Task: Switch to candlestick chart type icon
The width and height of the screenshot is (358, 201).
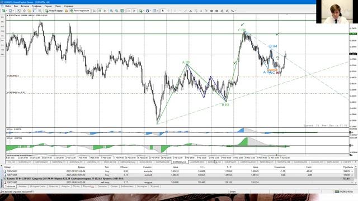Action: click(100, 11)
